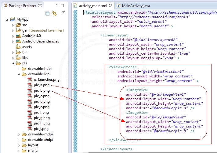Viewport: 217px width, 153px height.
Task: Close the Package Explorer tab
Action: [x=40, y=6]
